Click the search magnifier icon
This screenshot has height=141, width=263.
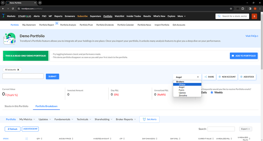pos(219,16)
